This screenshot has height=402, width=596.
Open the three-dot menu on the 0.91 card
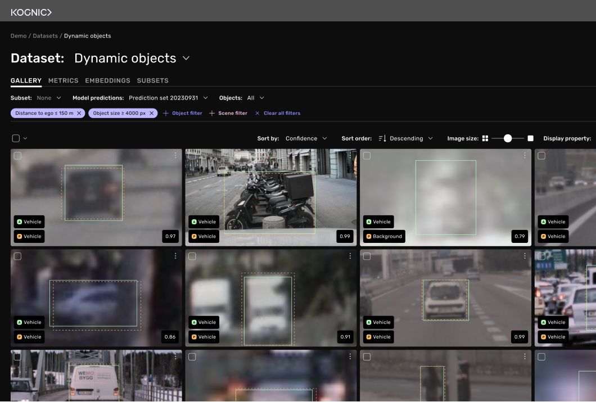click(x=350, y=256)
